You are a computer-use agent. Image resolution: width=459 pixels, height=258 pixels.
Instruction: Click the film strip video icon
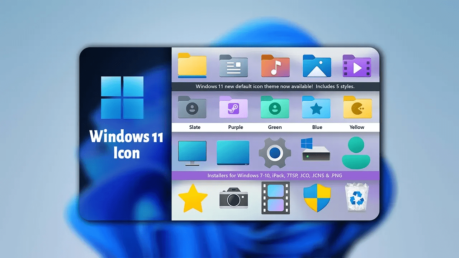tap(275, 198)
